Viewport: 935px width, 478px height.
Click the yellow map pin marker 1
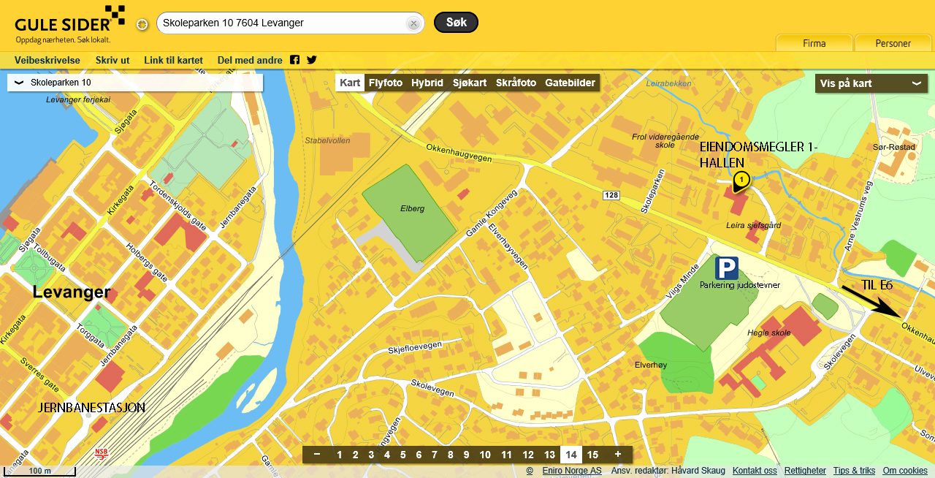click(741, 180)
